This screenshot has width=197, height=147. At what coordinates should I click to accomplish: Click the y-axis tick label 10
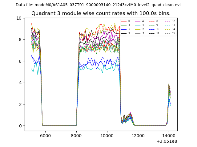19,18
